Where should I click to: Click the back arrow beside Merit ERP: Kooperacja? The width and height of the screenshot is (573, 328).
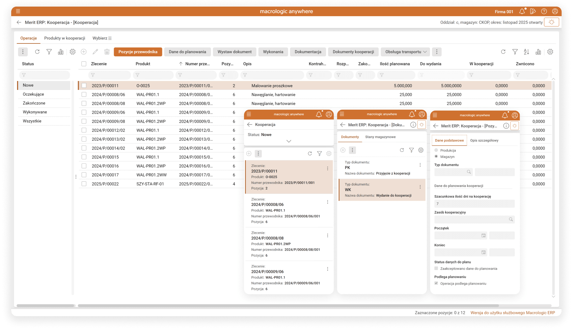pyautogui.click(x=19, y=22)
